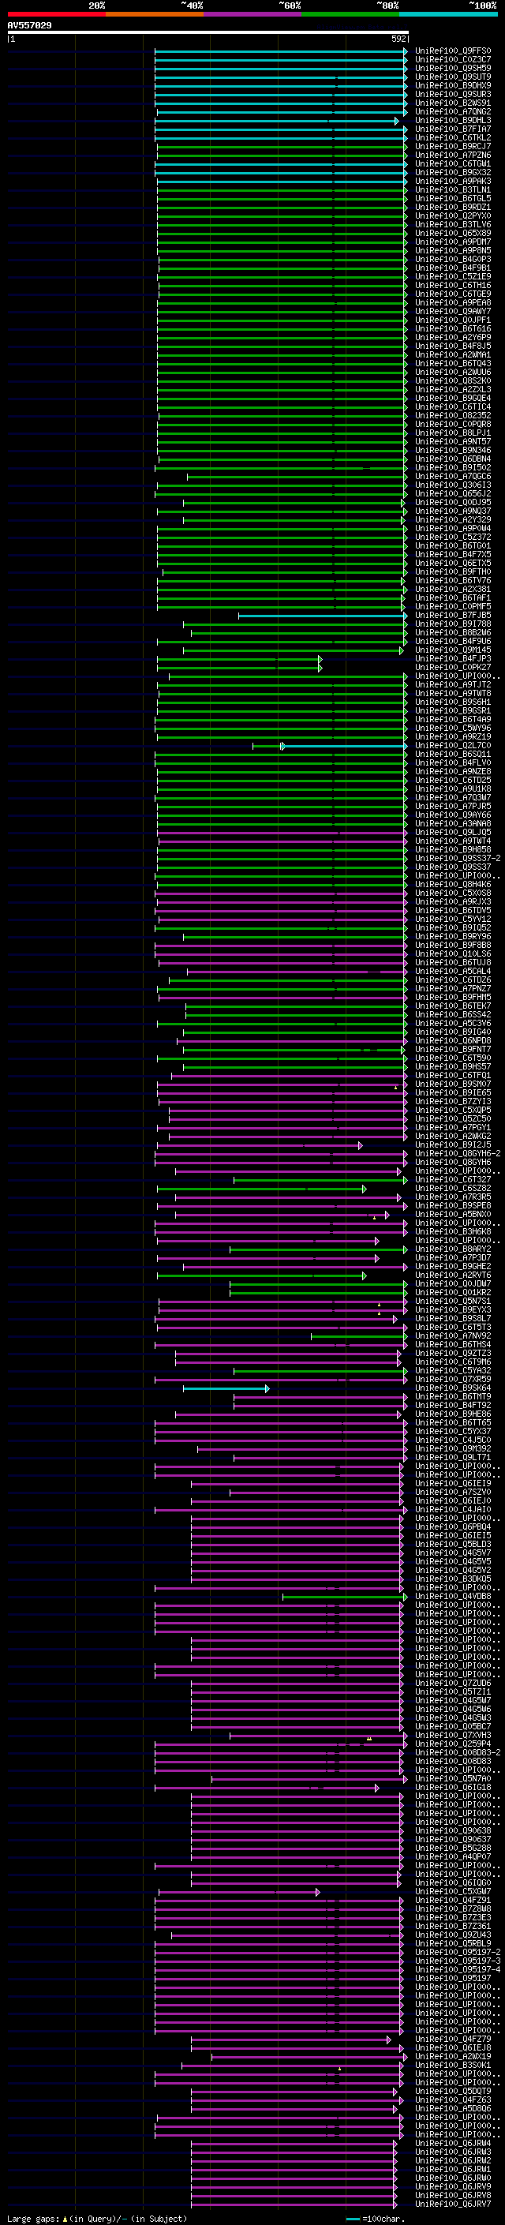Select the UniRef100_B9RCJ7 row label
Image resolution: width=505 pixels, height=2225 pixels.
[453, 147]
